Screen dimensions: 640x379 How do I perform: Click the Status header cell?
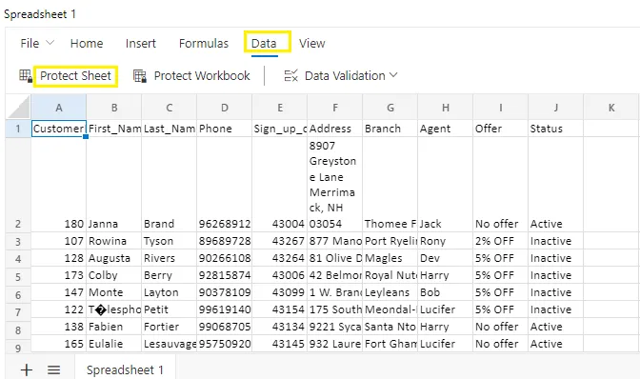coord(555,129)
